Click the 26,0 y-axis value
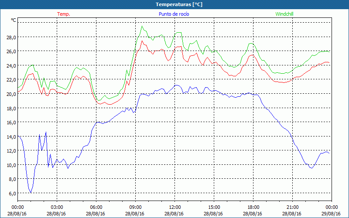349x218 pixels. tap(11, 51)
